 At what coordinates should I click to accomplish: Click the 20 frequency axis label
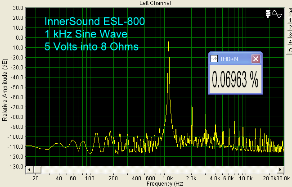coord(36,178)
